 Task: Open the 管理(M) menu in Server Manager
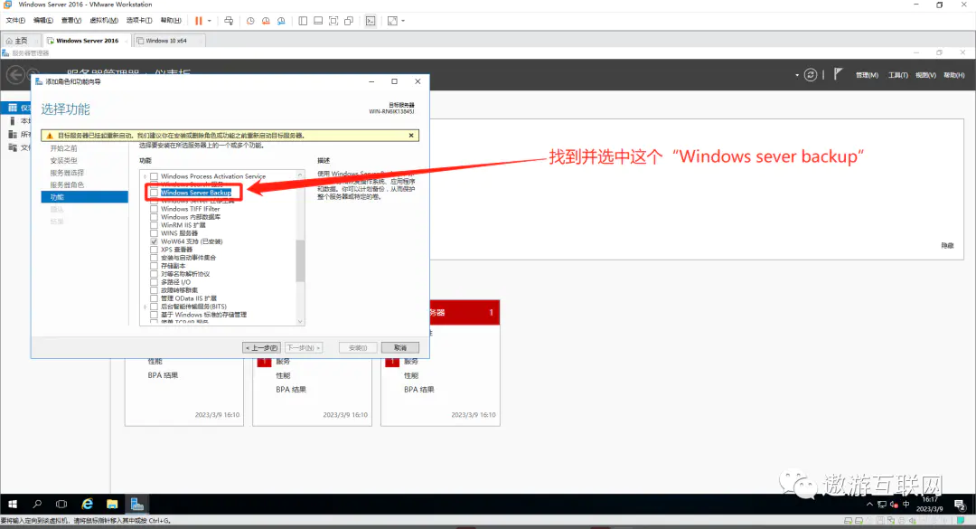point(867,75)
